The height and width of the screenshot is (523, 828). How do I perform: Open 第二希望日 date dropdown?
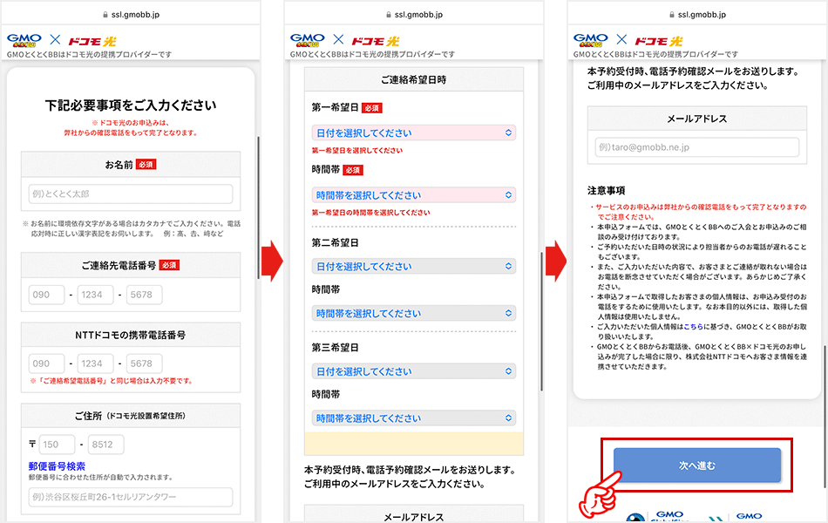coord(414,266)
